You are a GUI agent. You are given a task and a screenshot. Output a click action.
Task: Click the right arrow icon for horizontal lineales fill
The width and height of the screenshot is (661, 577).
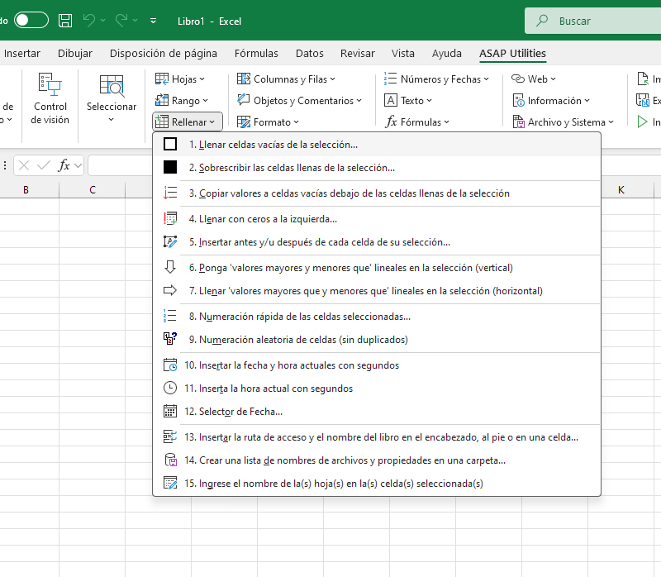(x=170, y=291)
